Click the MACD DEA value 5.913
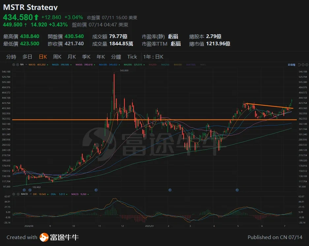309x246 pixels. coord(62,194)
